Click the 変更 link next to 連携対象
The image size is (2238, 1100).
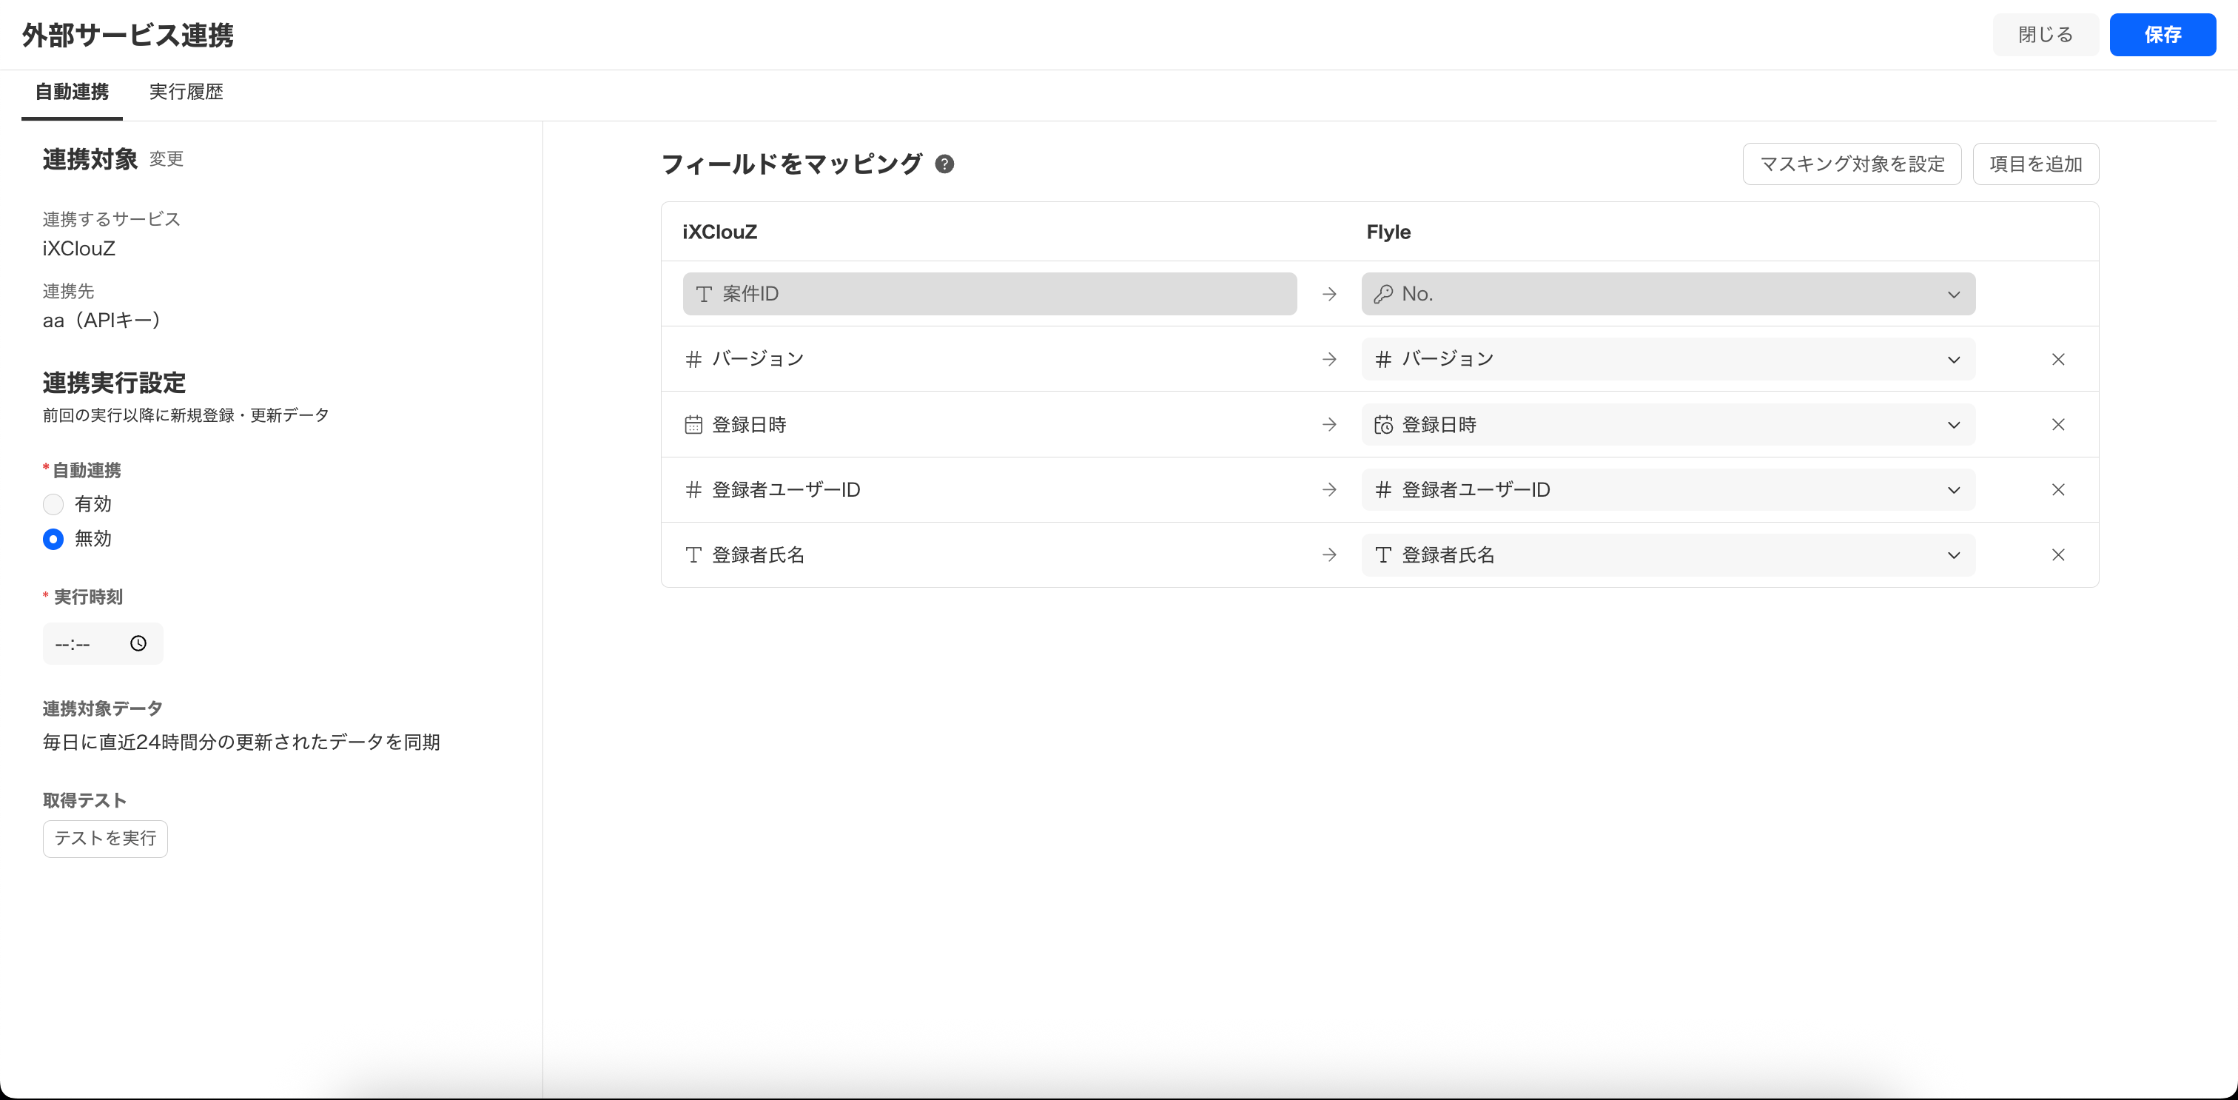pos(166,159)
